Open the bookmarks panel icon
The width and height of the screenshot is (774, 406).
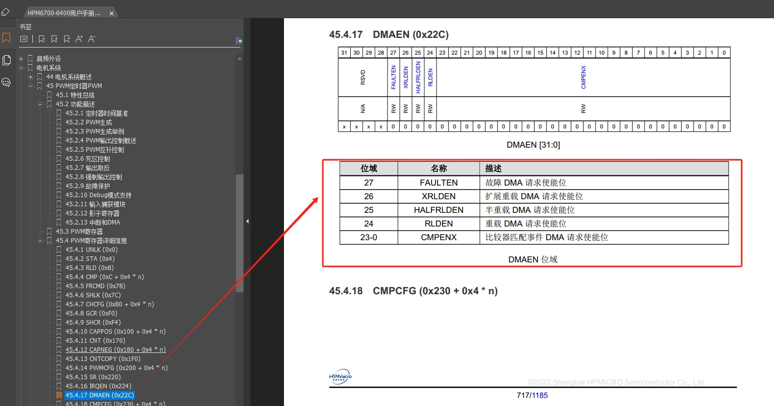7,37
